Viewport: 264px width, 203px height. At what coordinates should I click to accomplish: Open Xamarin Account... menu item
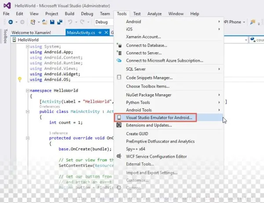[x=169, y=37]
